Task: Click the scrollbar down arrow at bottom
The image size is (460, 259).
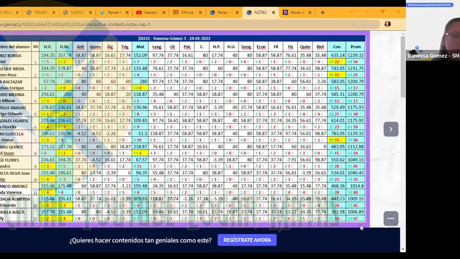Action: pos(403,249)
